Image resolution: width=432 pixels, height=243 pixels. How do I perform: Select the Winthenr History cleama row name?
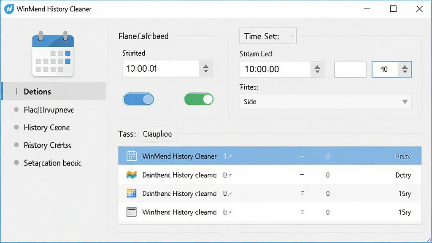(x=179, y=212)
